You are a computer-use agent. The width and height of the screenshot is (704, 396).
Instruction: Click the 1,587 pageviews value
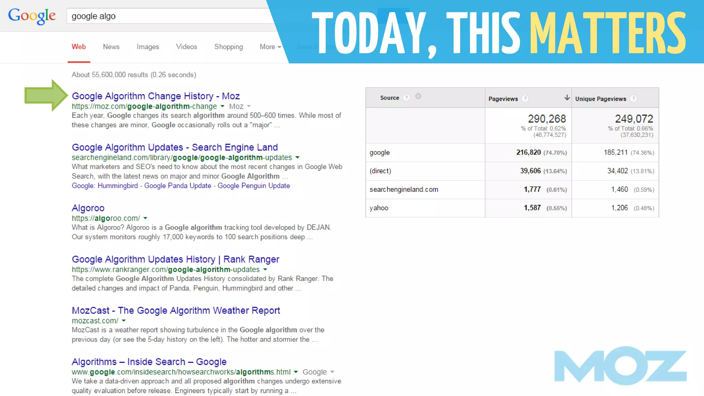[532, 208]
